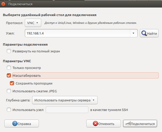This screenshot has height=132, width=162.
Task: Click the SSH tunnel host text field
Action: click(x=67, y=110)
